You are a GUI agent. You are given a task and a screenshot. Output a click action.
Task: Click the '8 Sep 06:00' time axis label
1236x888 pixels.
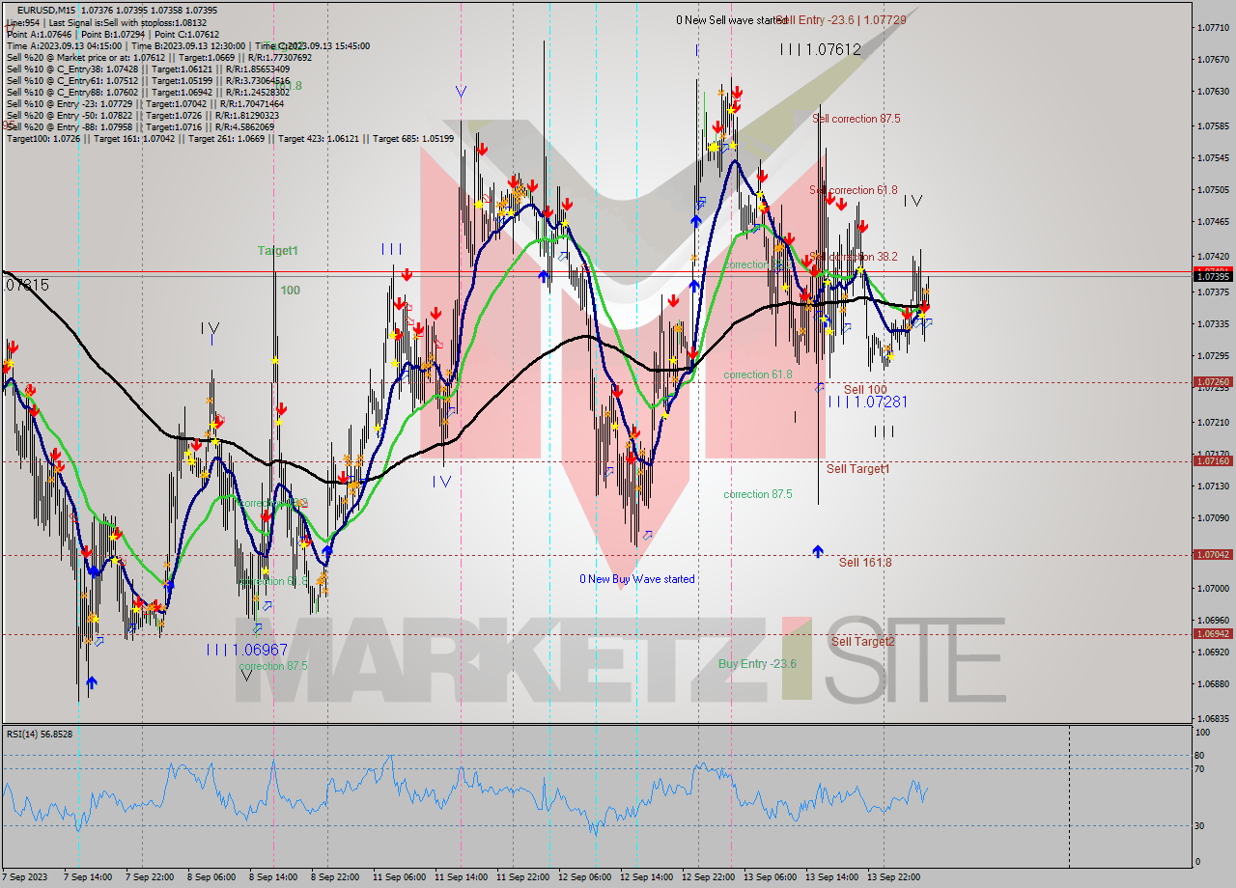(211, 877)
